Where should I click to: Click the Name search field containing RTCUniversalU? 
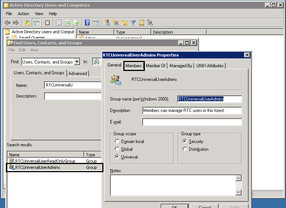(x=73, y=85)
